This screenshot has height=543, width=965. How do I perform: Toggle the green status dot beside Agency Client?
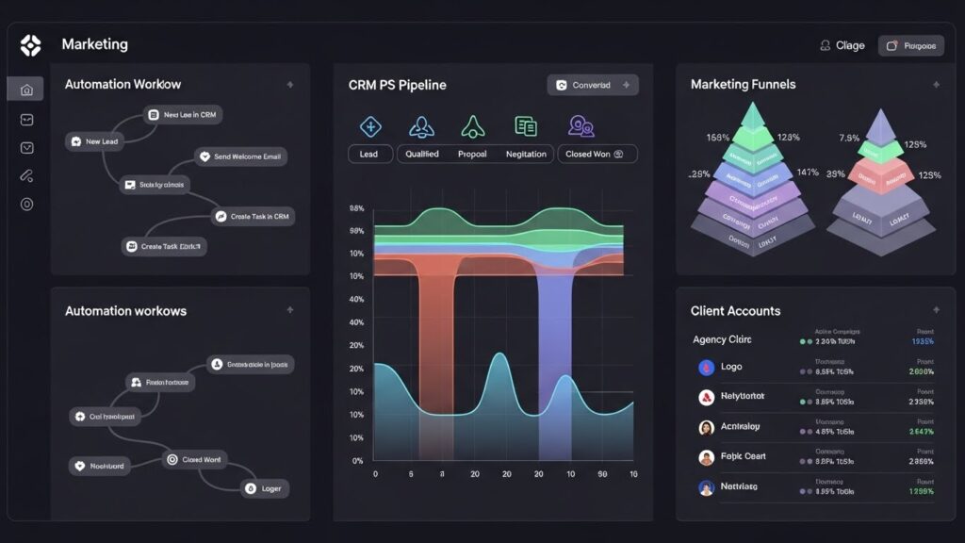coord(802,339)
